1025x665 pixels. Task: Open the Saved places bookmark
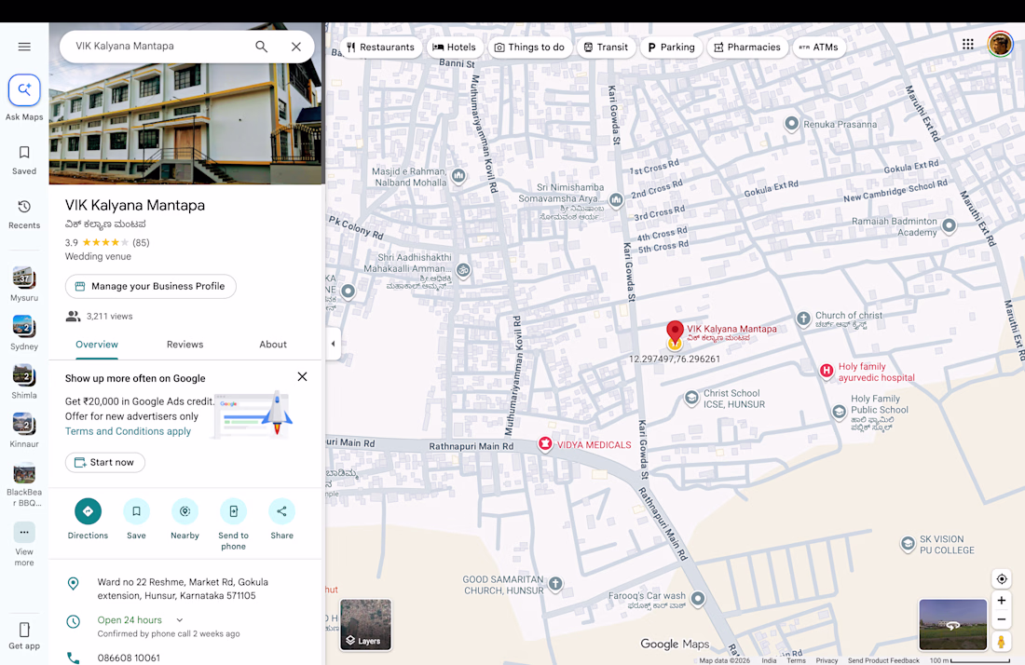[24, 152]
